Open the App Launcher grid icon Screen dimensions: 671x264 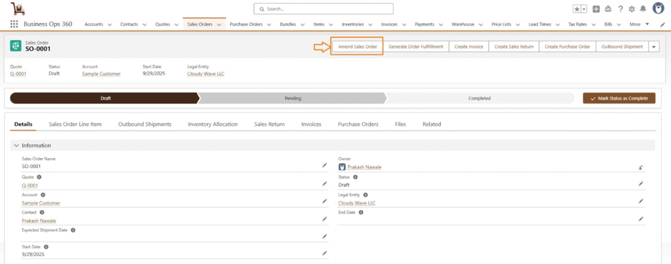click(14, 24)
